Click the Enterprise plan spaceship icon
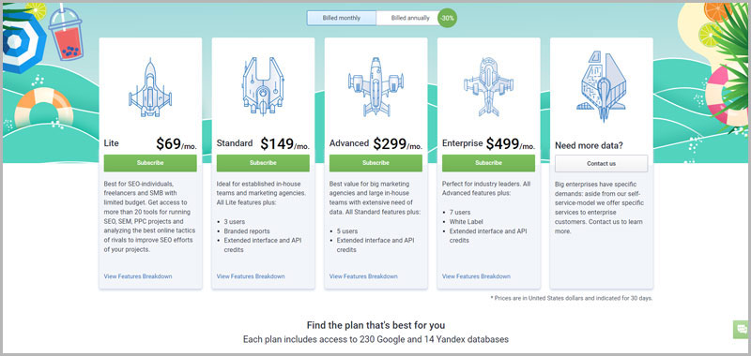Viewport: 751px width, 356px height. point(488,87)
